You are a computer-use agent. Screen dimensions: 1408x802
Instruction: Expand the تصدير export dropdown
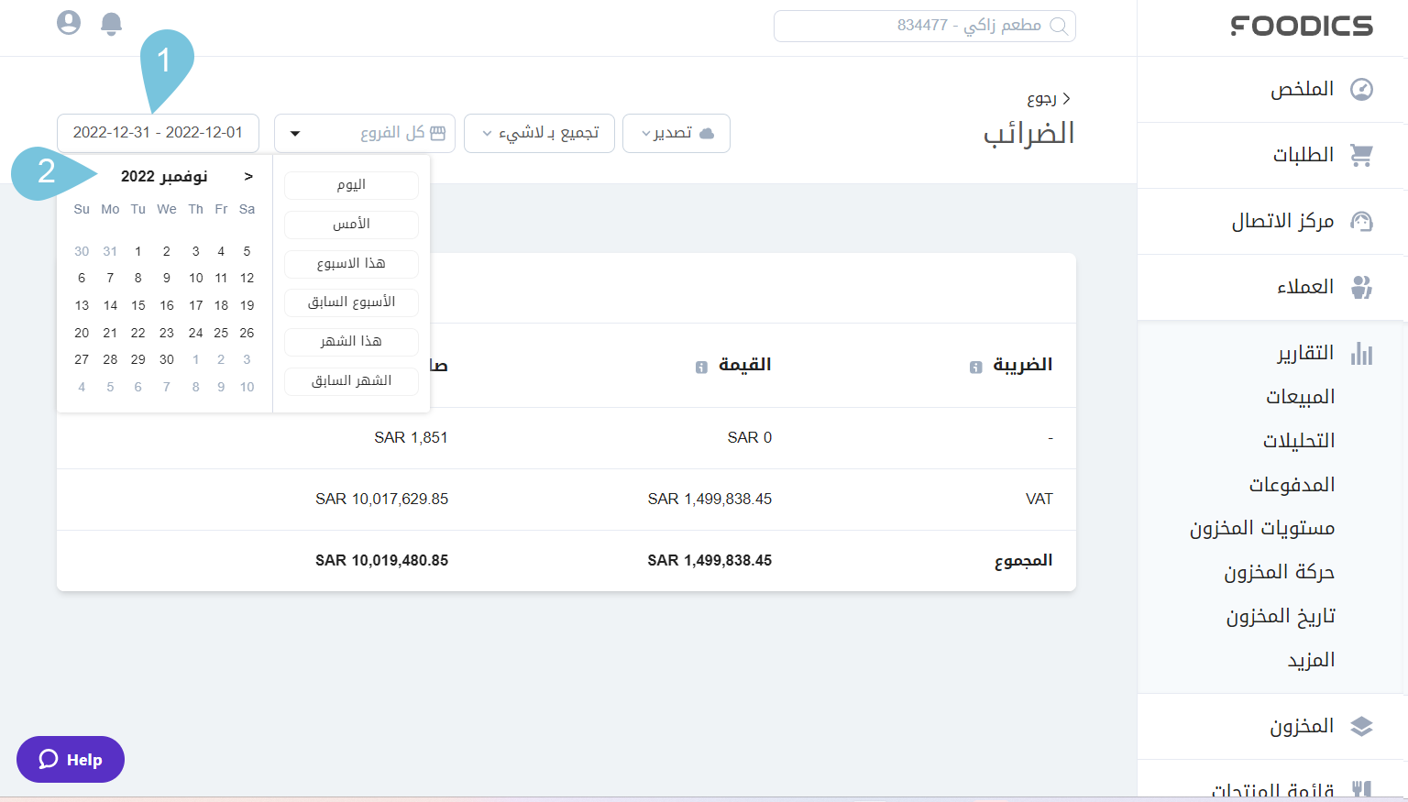click(x=676, y=133)
